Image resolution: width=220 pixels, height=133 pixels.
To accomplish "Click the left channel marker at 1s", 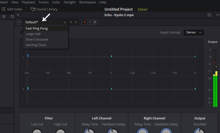I will pyautogui.click(x=112, y=56).
